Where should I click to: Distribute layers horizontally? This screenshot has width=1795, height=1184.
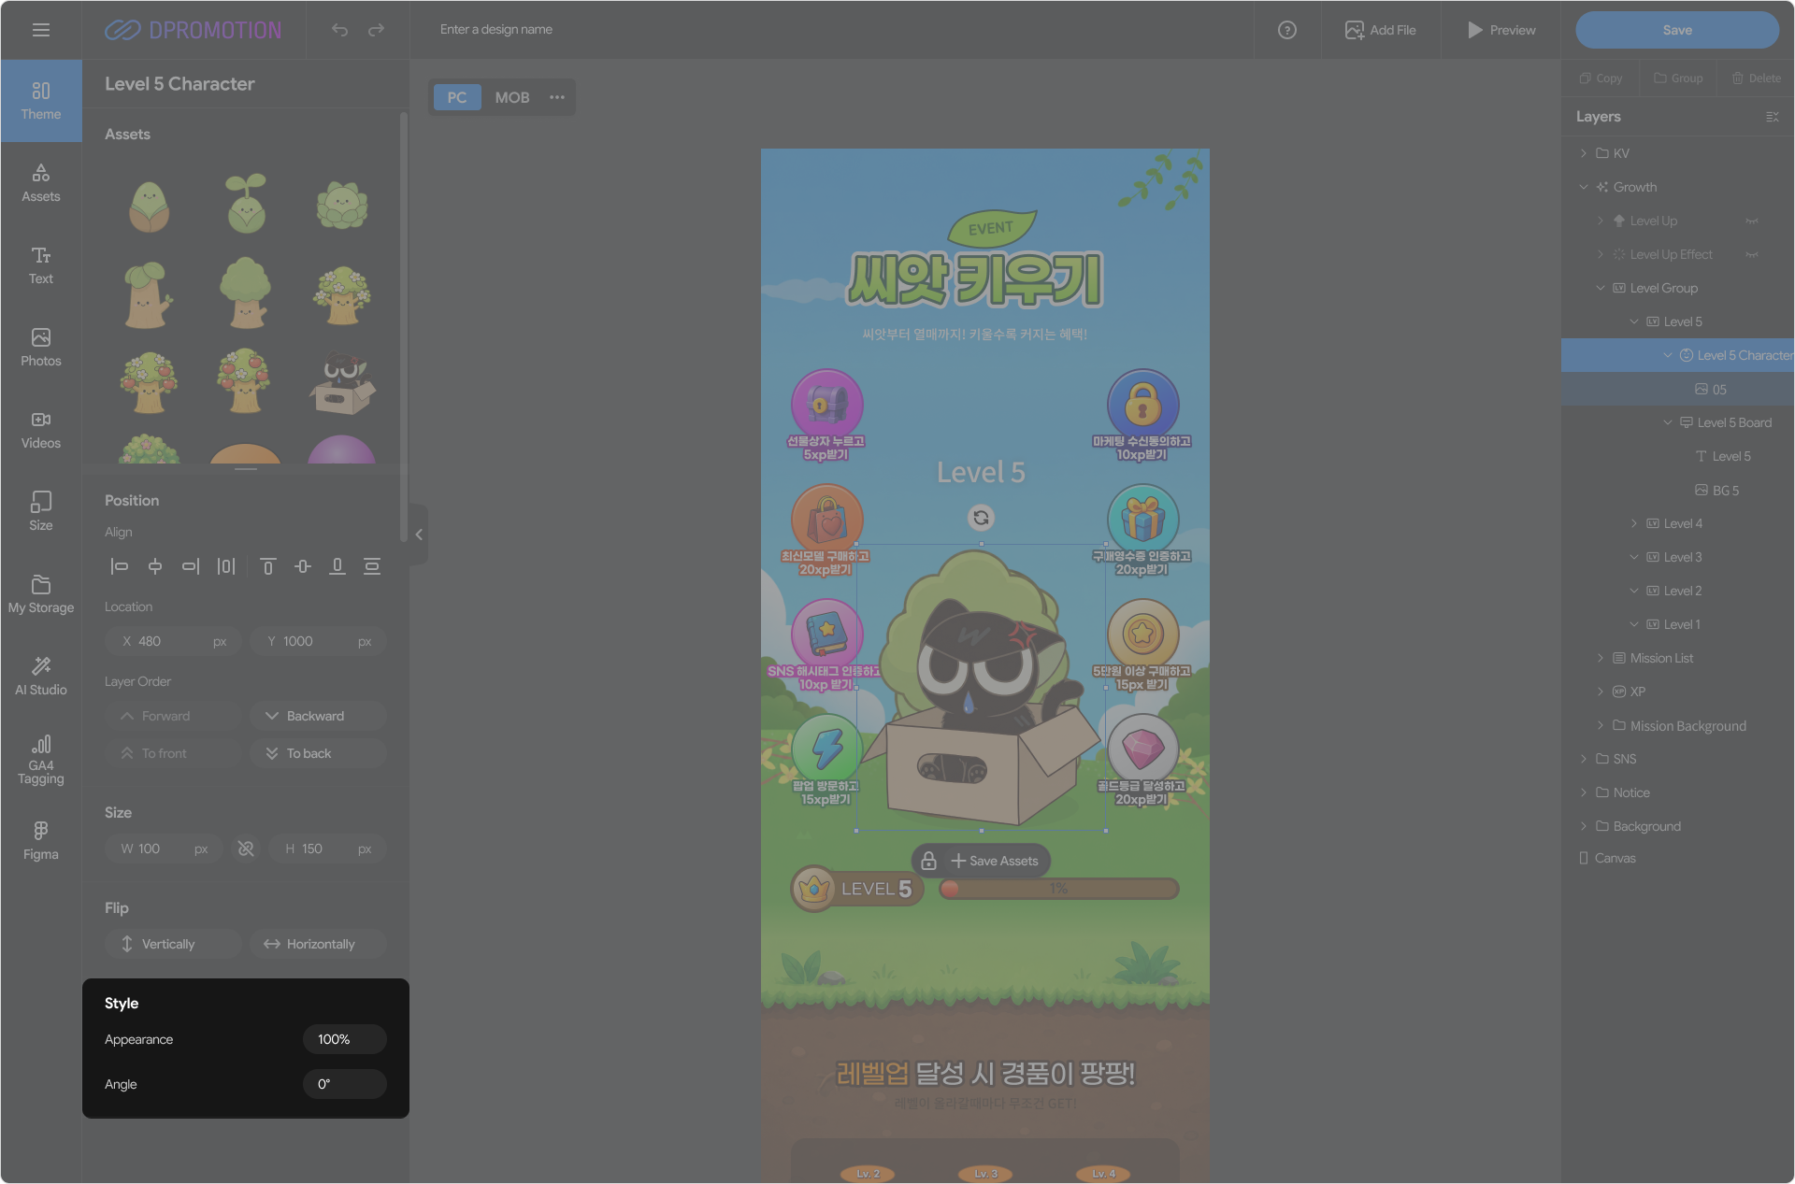[226, 566]
